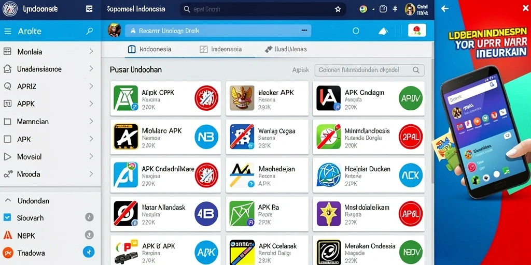Click the rounded square icon in top bar
Image resolution: width=531 pixels, height=265 pixels.
tap(383, 9)
